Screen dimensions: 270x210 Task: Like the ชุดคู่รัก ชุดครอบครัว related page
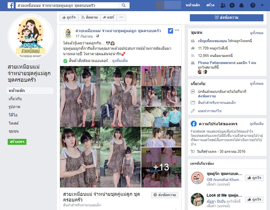tap(254, 178)
